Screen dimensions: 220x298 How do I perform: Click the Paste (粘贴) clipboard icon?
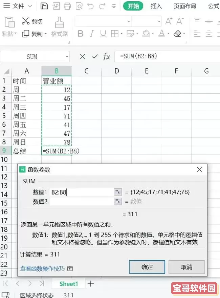pyautogui.click(x=9, y=22)
